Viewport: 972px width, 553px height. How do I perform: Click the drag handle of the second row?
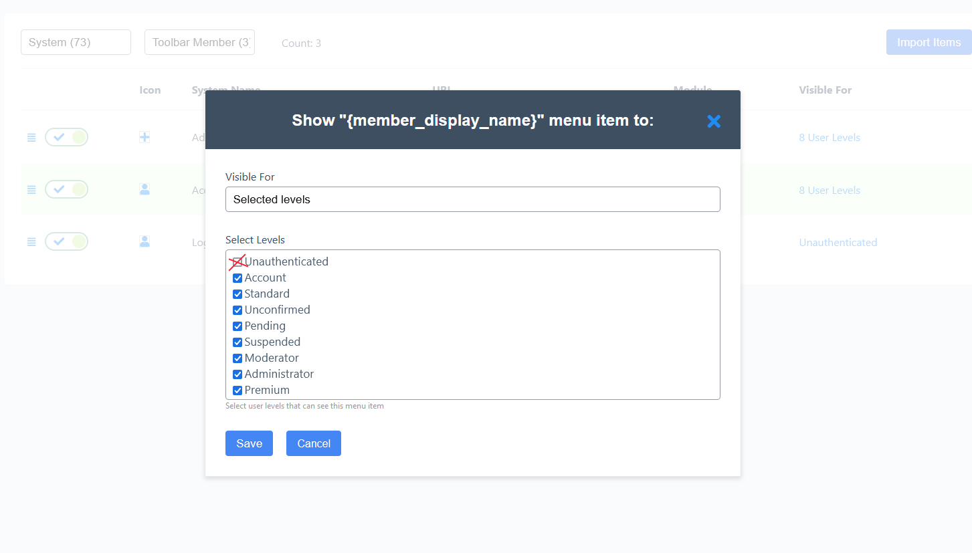pos(31,190)
